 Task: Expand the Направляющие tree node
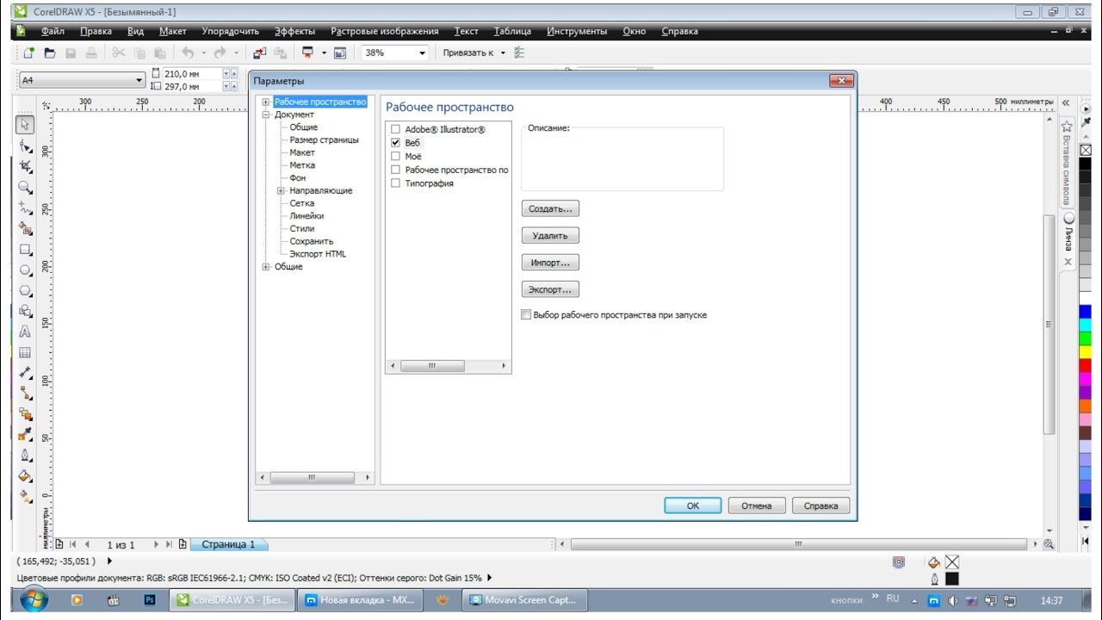[x=281, y=191]
